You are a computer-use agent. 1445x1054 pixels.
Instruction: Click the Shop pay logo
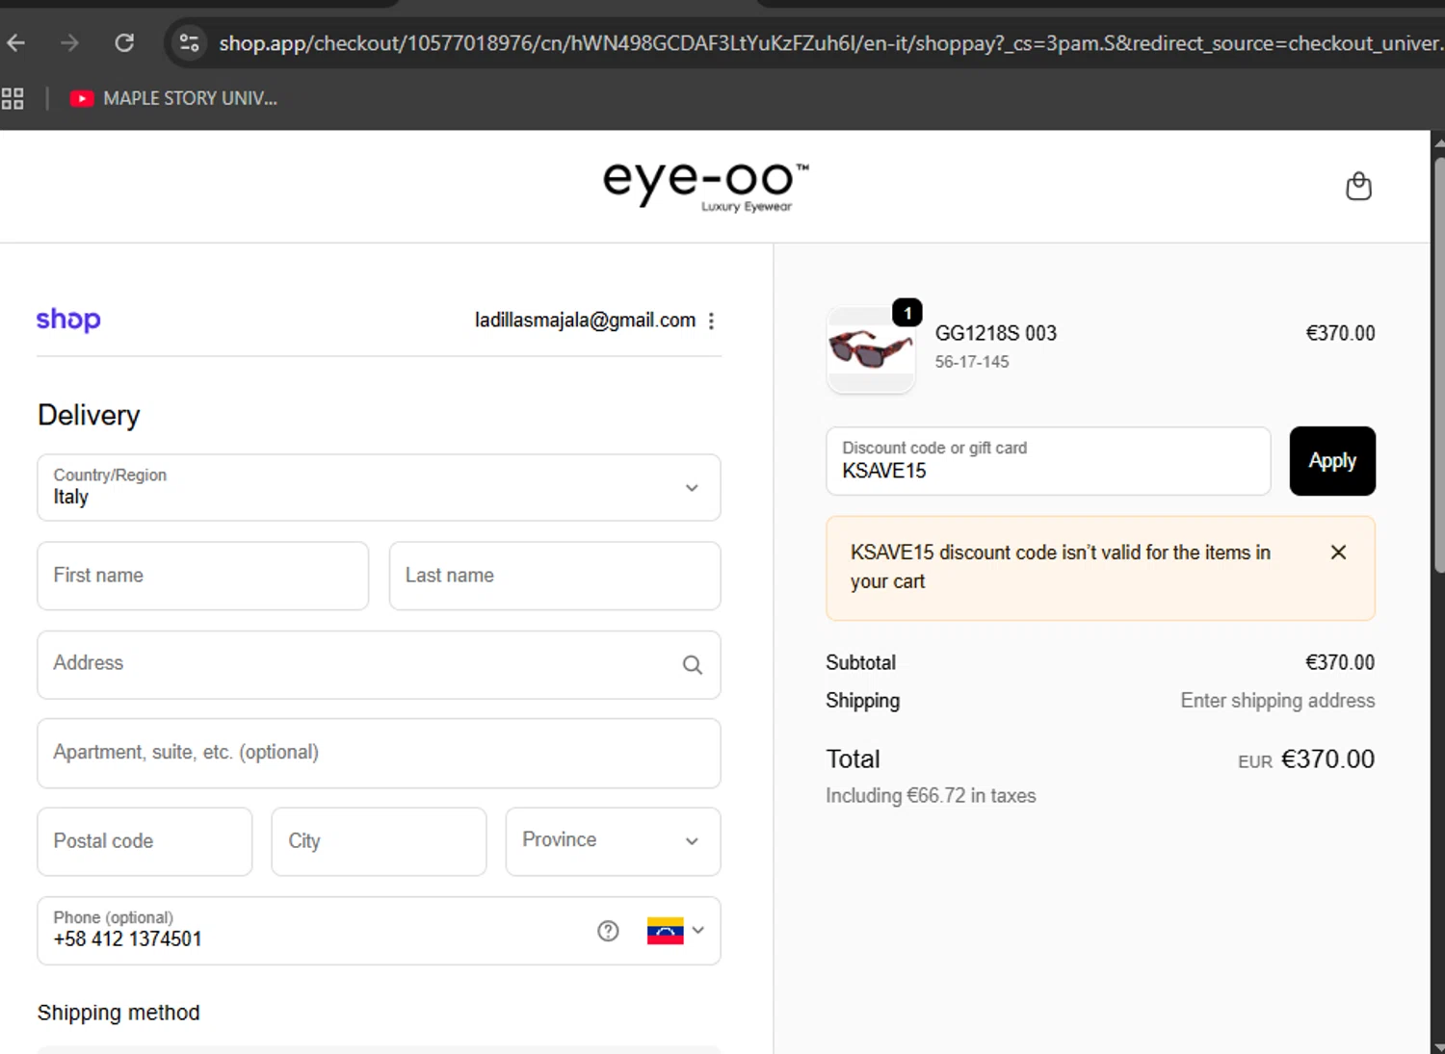(x=68, y=320)
